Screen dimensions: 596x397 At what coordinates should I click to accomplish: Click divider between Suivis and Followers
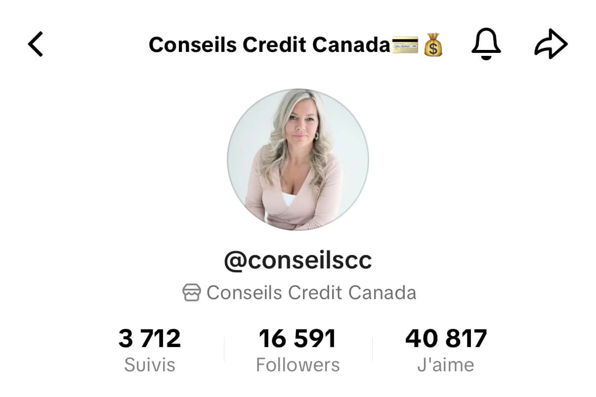[x=224, y=350]
